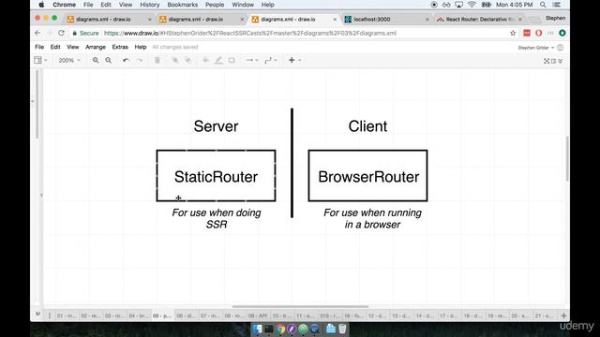Click the horizontal canvas scrollbar

point(300,306)
